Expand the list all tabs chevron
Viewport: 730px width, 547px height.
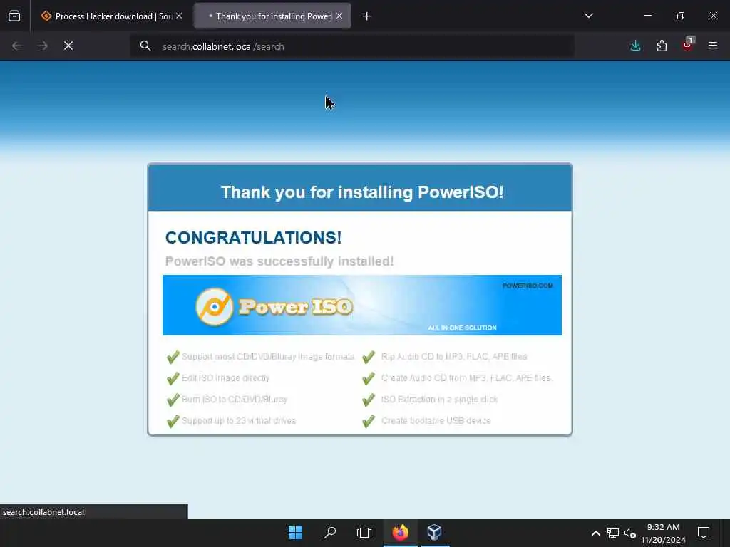click(588, 16)
